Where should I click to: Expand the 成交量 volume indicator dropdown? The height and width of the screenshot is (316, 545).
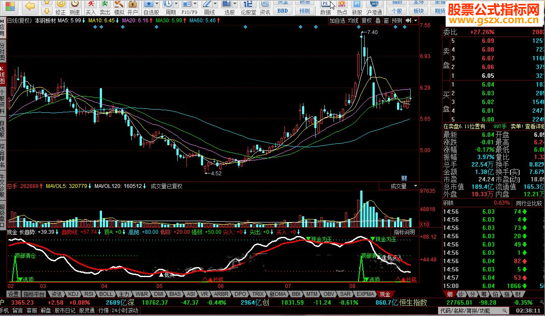click(415, 186)
